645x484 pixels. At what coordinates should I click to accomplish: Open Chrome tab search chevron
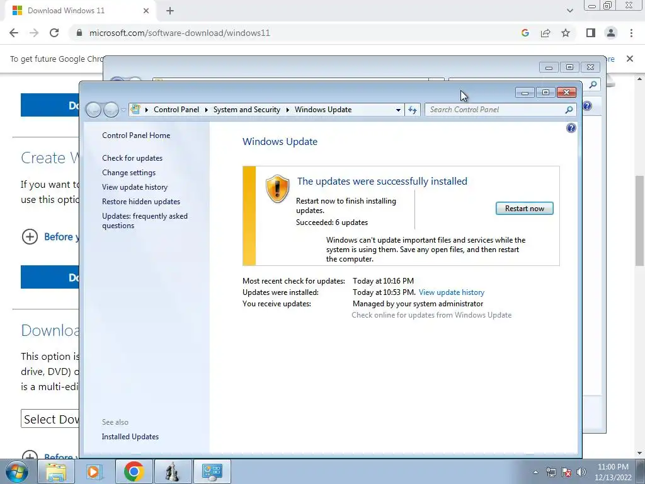tap(569, 11)
